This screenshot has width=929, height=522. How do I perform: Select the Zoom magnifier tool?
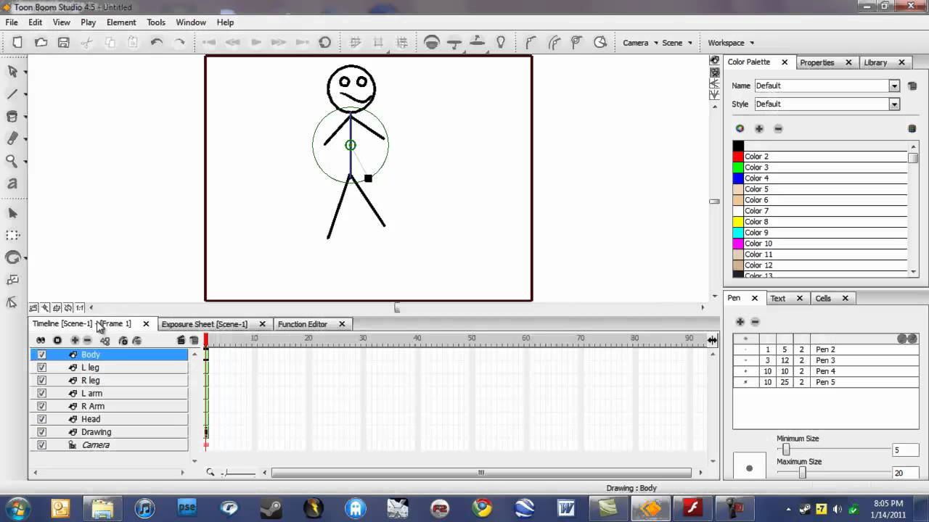[x=12, y=161]
